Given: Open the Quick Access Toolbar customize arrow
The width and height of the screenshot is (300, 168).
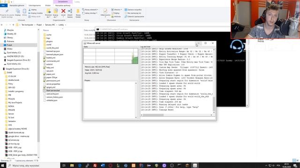Looking at the screenshot, I should pos(12,2).
